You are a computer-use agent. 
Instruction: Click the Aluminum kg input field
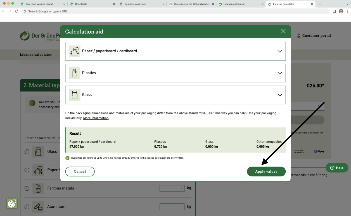172,207
